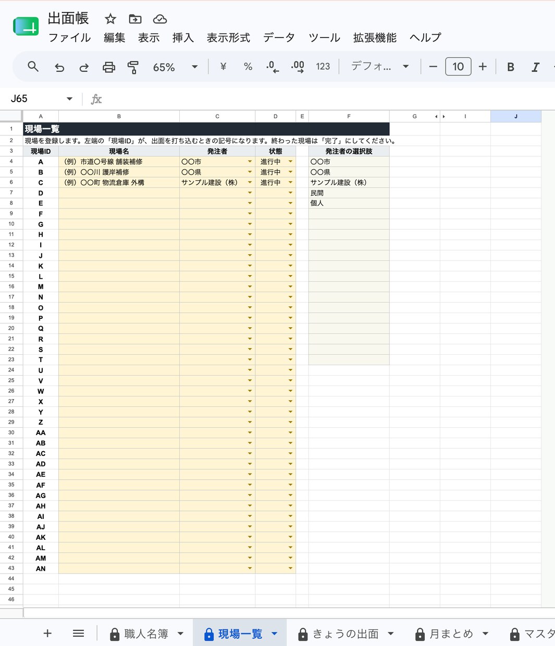Decrease decimal places
555x646 pixels.
point(273,67)
